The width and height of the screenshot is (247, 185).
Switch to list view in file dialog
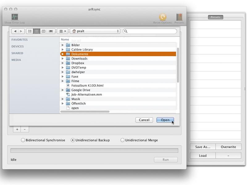[36, 31]
